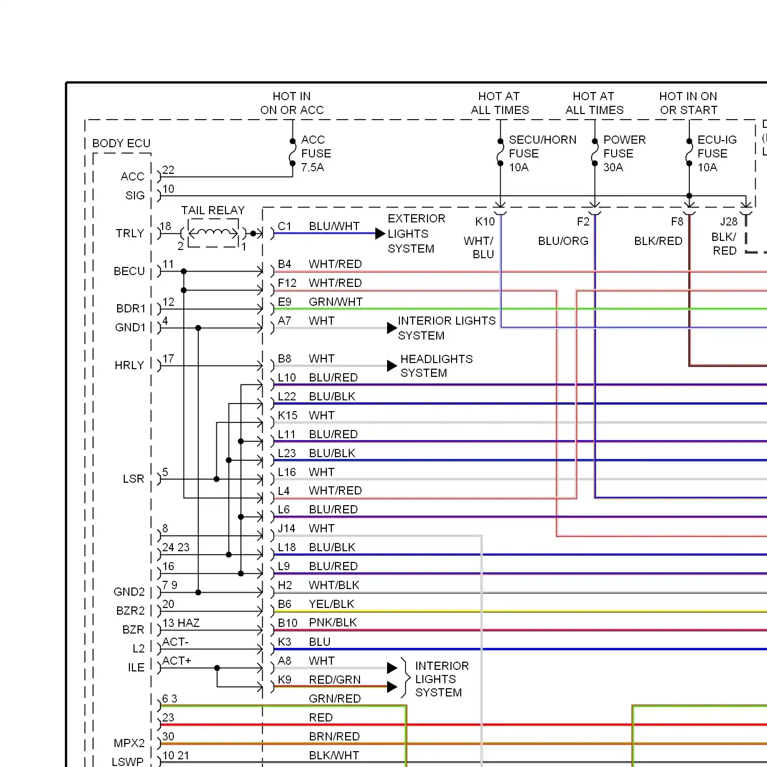Select the EXTERIOR LIGHTS SYSTEM text
This screenshot has height=767, width=767.
pos(416,234)
